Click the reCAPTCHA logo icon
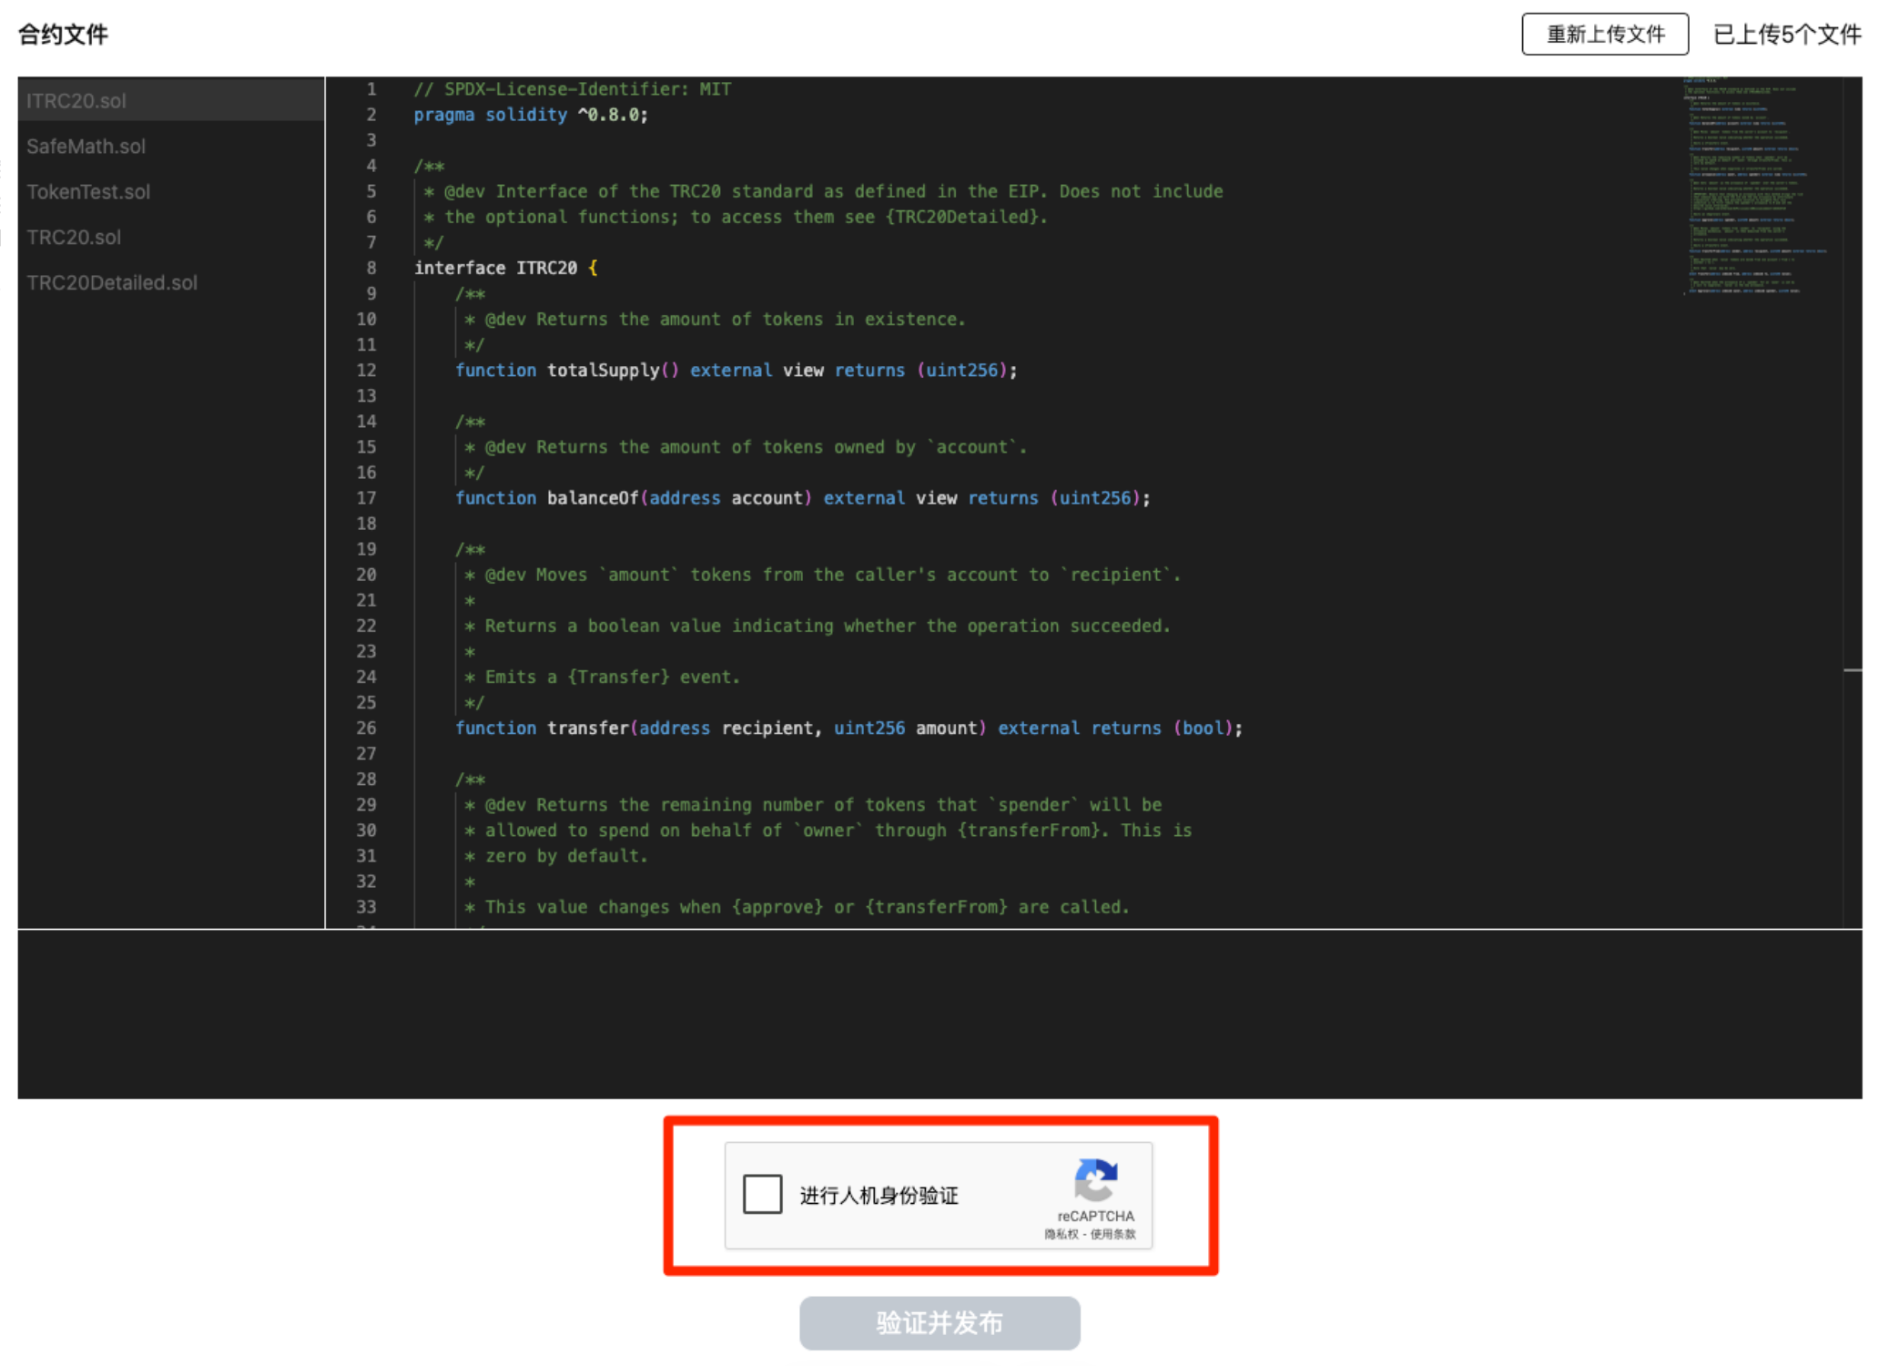 point(1095,1179)
